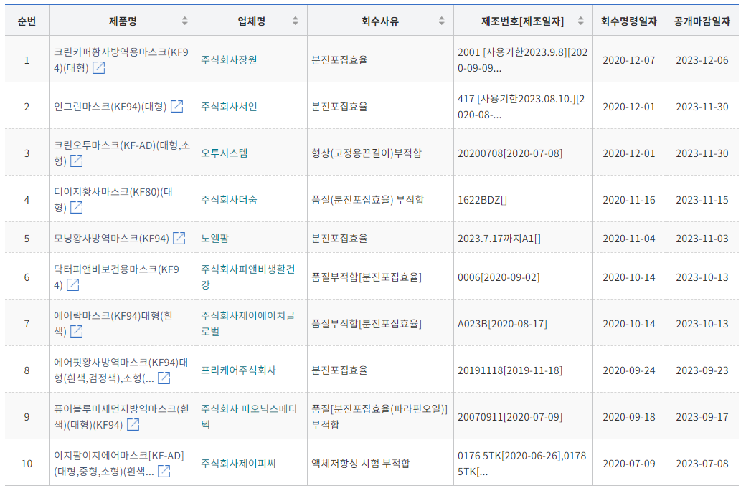Viewport: 746px width, 488px height.
Task: Select recall order date 2020-09-24
Action: 629,370
